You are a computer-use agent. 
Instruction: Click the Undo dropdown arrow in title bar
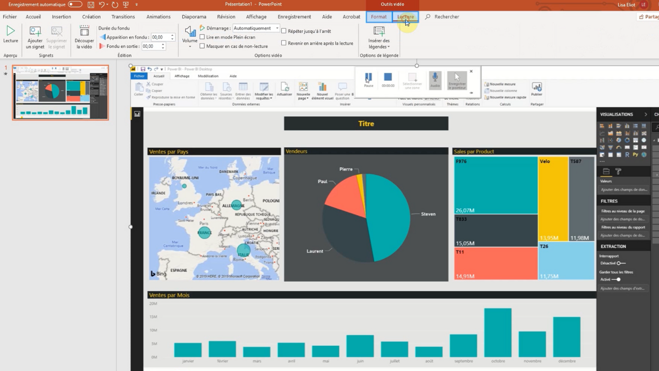point(108,4)
